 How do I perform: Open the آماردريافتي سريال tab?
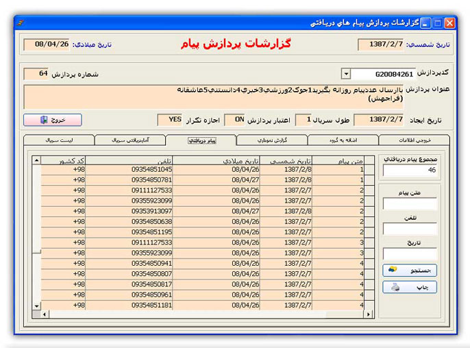point(130,140)
